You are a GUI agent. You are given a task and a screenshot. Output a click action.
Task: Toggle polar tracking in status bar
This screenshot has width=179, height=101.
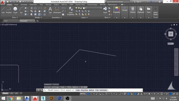pos(106,94)
